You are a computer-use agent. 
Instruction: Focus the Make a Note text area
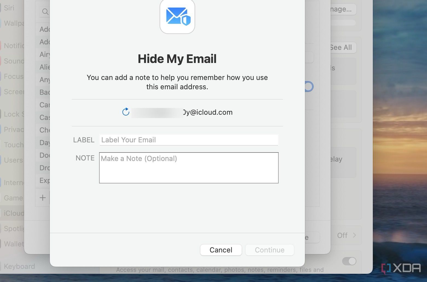(189, 168)
